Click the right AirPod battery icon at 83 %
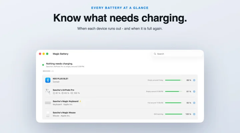Viewport: 240px width, 133px height. [63, 93]
